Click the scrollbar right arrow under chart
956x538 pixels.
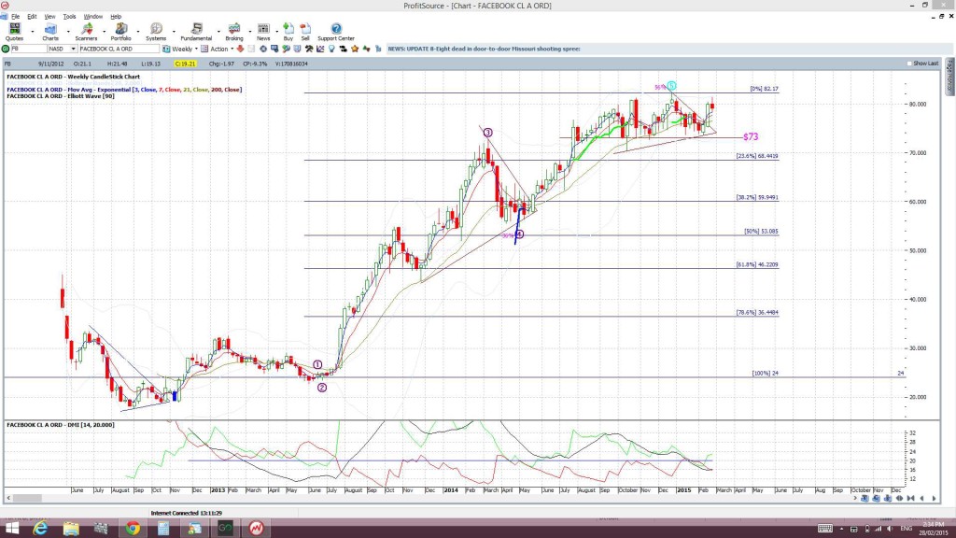click(855, 499)
